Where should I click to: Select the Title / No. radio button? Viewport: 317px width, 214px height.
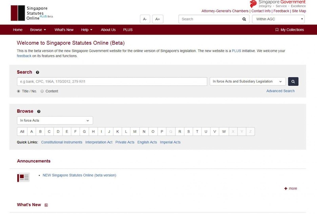coord(19,91)
